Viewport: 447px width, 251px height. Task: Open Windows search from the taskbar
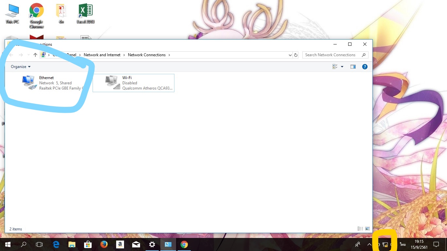click(24, 244)
